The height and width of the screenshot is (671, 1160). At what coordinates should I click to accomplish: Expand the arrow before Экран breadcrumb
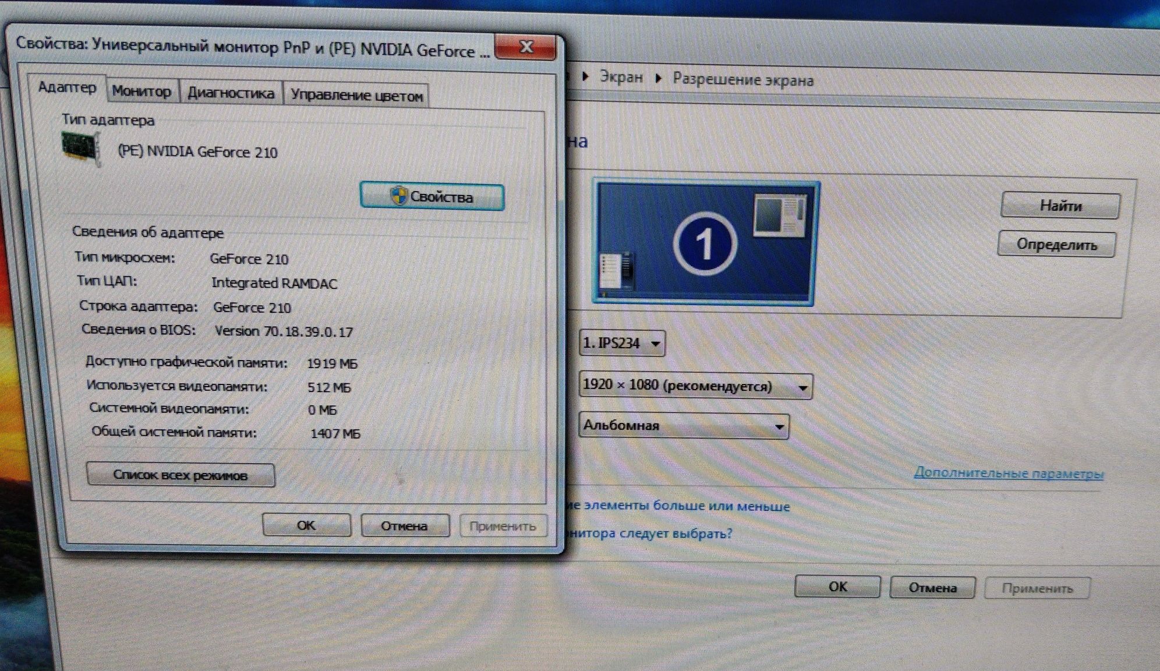[x=586, y=76]
